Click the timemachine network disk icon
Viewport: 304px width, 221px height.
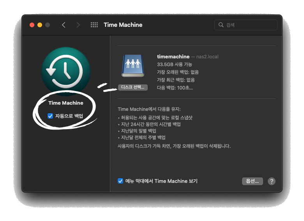(x=133, y=66)
